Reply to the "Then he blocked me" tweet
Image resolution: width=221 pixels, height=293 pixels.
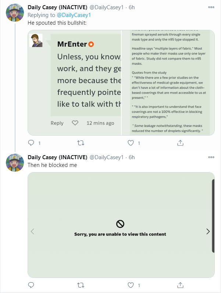(31, 285)
